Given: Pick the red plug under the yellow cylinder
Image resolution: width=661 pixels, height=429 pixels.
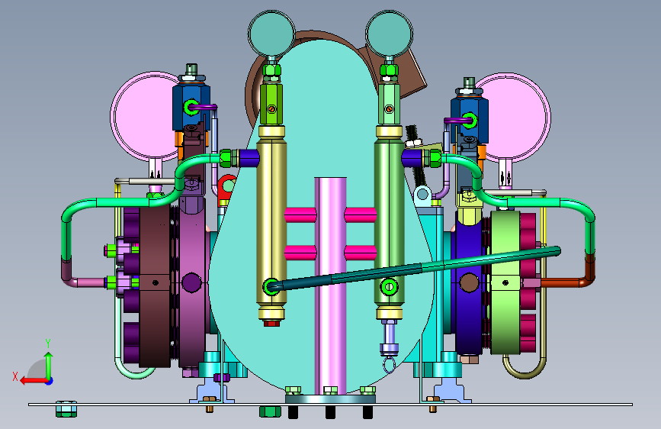Looking at the screenshot, I should [271, 324].
